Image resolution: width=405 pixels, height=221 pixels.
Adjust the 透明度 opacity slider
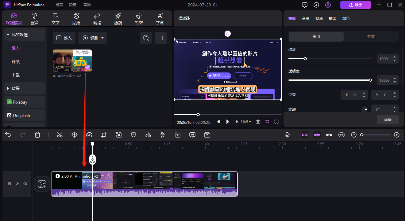tap(330, 80)
